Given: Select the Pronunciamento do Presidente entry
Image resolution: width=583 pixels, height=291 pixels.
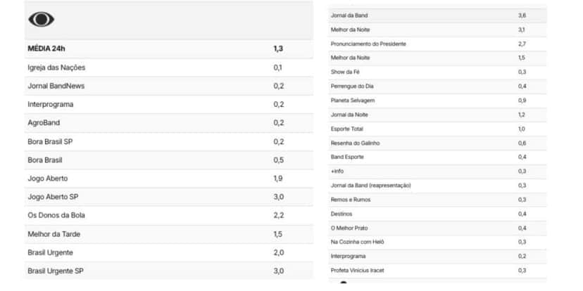Looking at the screenshot, I should click(438, 44).
